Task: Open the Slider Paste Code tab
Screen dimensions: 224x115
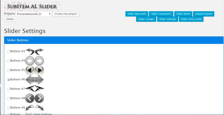Action: 191,19
